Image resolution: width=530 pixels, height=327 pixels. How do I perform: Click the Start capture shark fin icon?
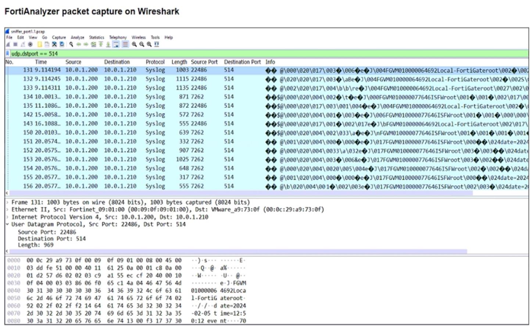(8, 44)
